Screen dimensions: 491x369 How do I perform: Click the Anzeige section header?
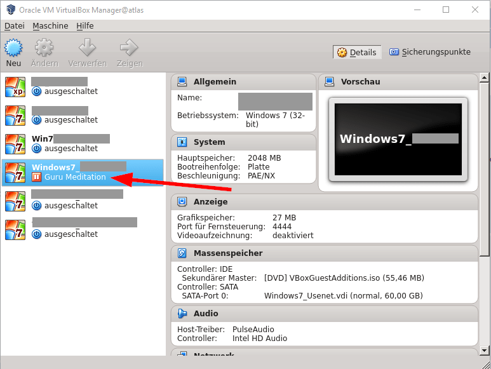pos(325,202)
